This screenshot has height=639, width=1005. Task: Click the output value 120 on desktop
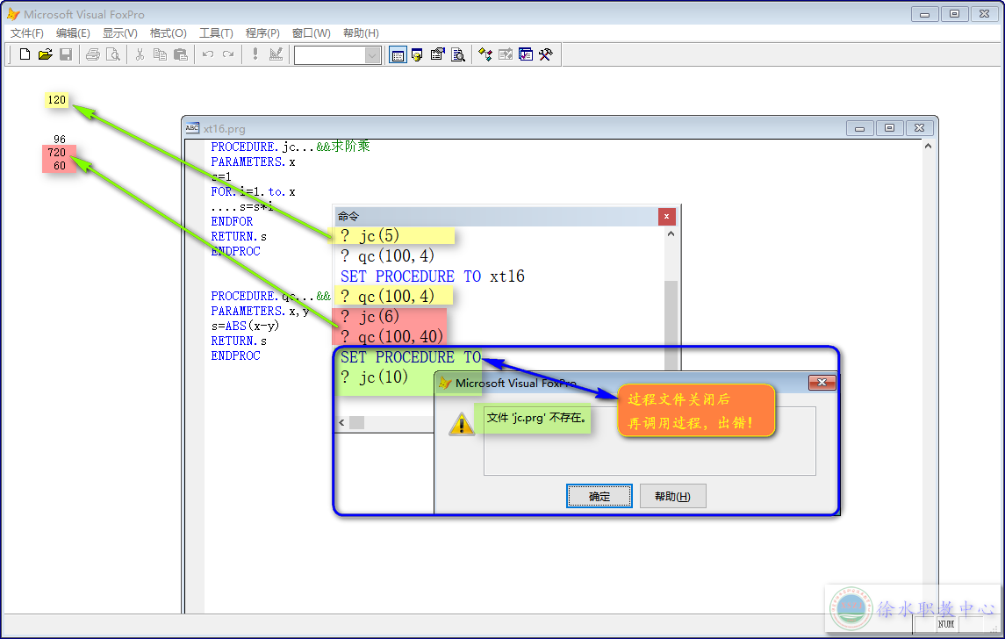pyautogui.click(x=56, y=99)
